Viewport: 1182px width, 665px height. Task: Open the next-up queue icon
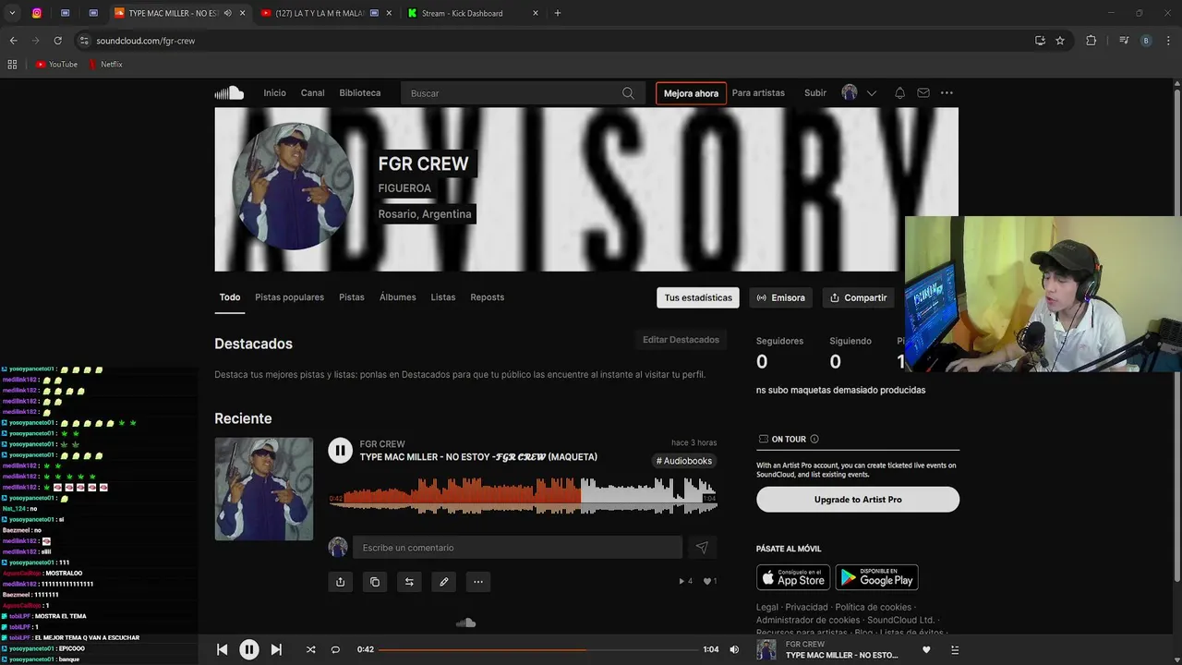click(954, 649)
